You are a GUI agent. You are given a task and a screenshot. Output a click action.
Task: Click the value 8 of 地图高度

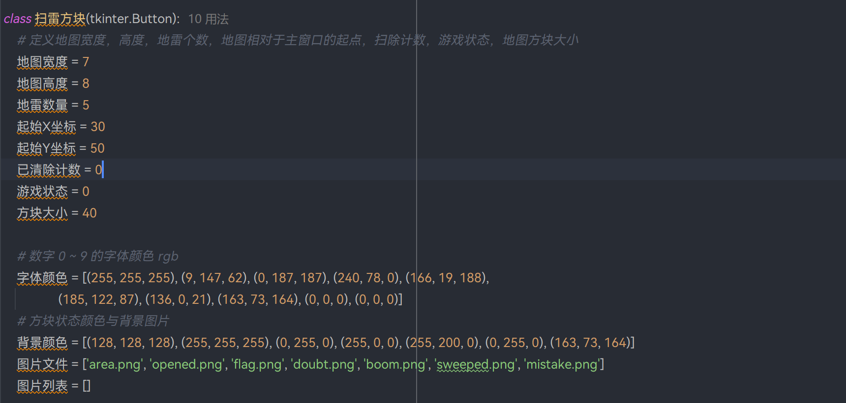[86, 83]
